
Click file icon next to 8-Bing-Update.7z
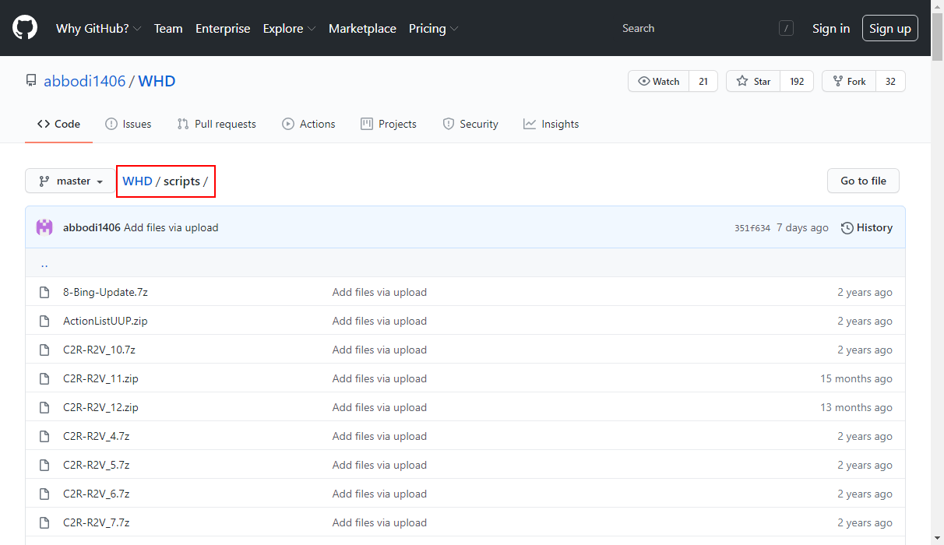click(x=44, y=292)
